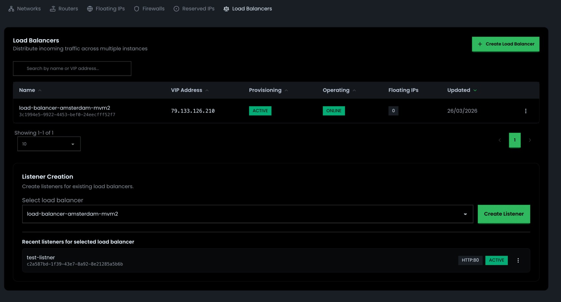561x302 pixels.
Task: Toggle sorting on the Provisioning column
Action: [x=286, y=90]
